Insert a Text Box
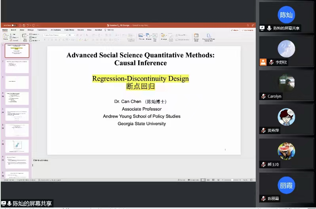The height and width of the screenshot is (209, 316). [155, 36]
